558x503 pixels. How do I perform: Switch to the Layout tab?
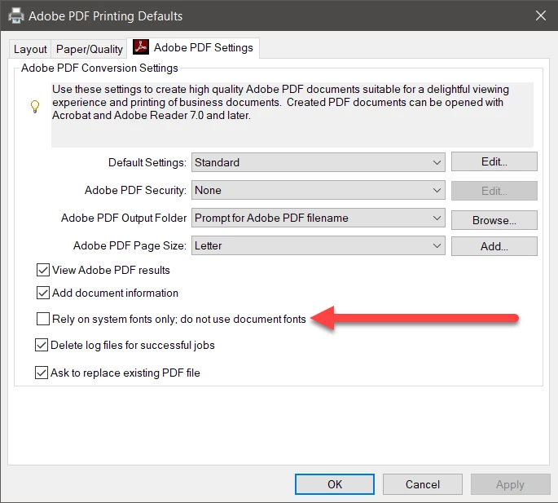coord(30,49)
